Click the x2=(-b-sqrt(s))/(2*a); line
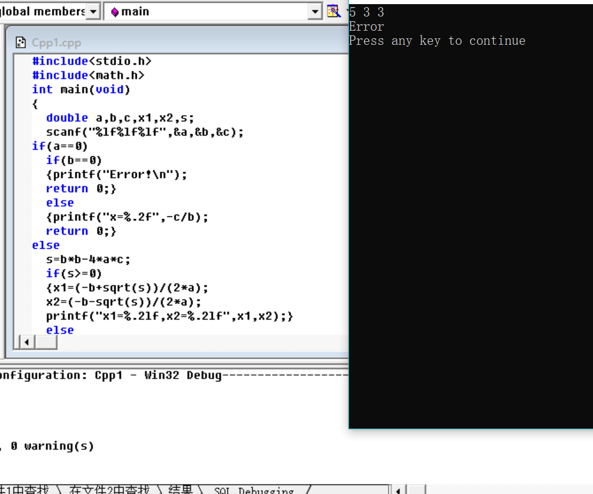The height and width of the screenshot is (494, 593). [124, 302]
